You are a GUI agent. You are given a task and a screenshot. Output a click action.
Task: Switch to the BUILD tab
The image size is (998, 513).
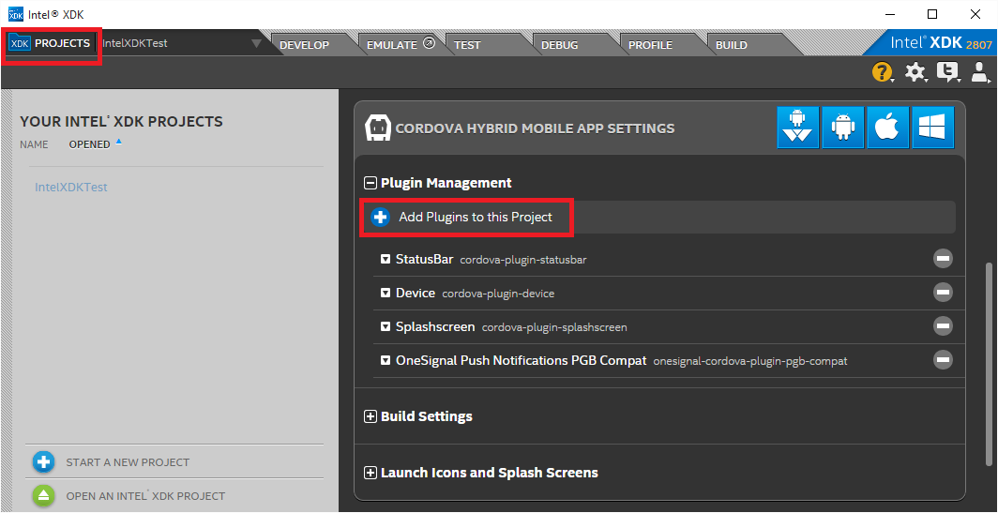pos(732,45)
